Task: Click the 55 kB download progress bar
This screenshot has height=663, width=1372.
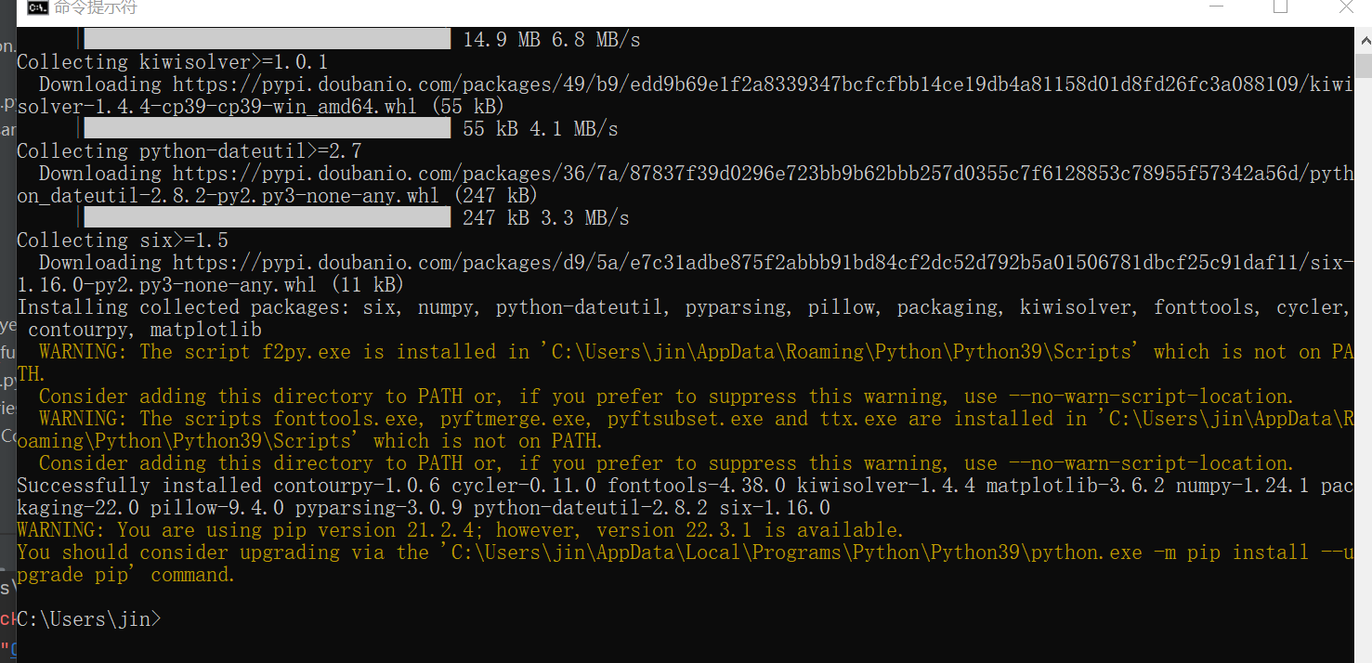Action: coord(268,128)
